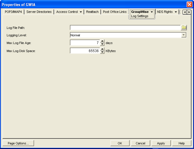Expand the NDS Rights tab menu arrow
Screen dimensions: 194x149
(x=176, y=12)
